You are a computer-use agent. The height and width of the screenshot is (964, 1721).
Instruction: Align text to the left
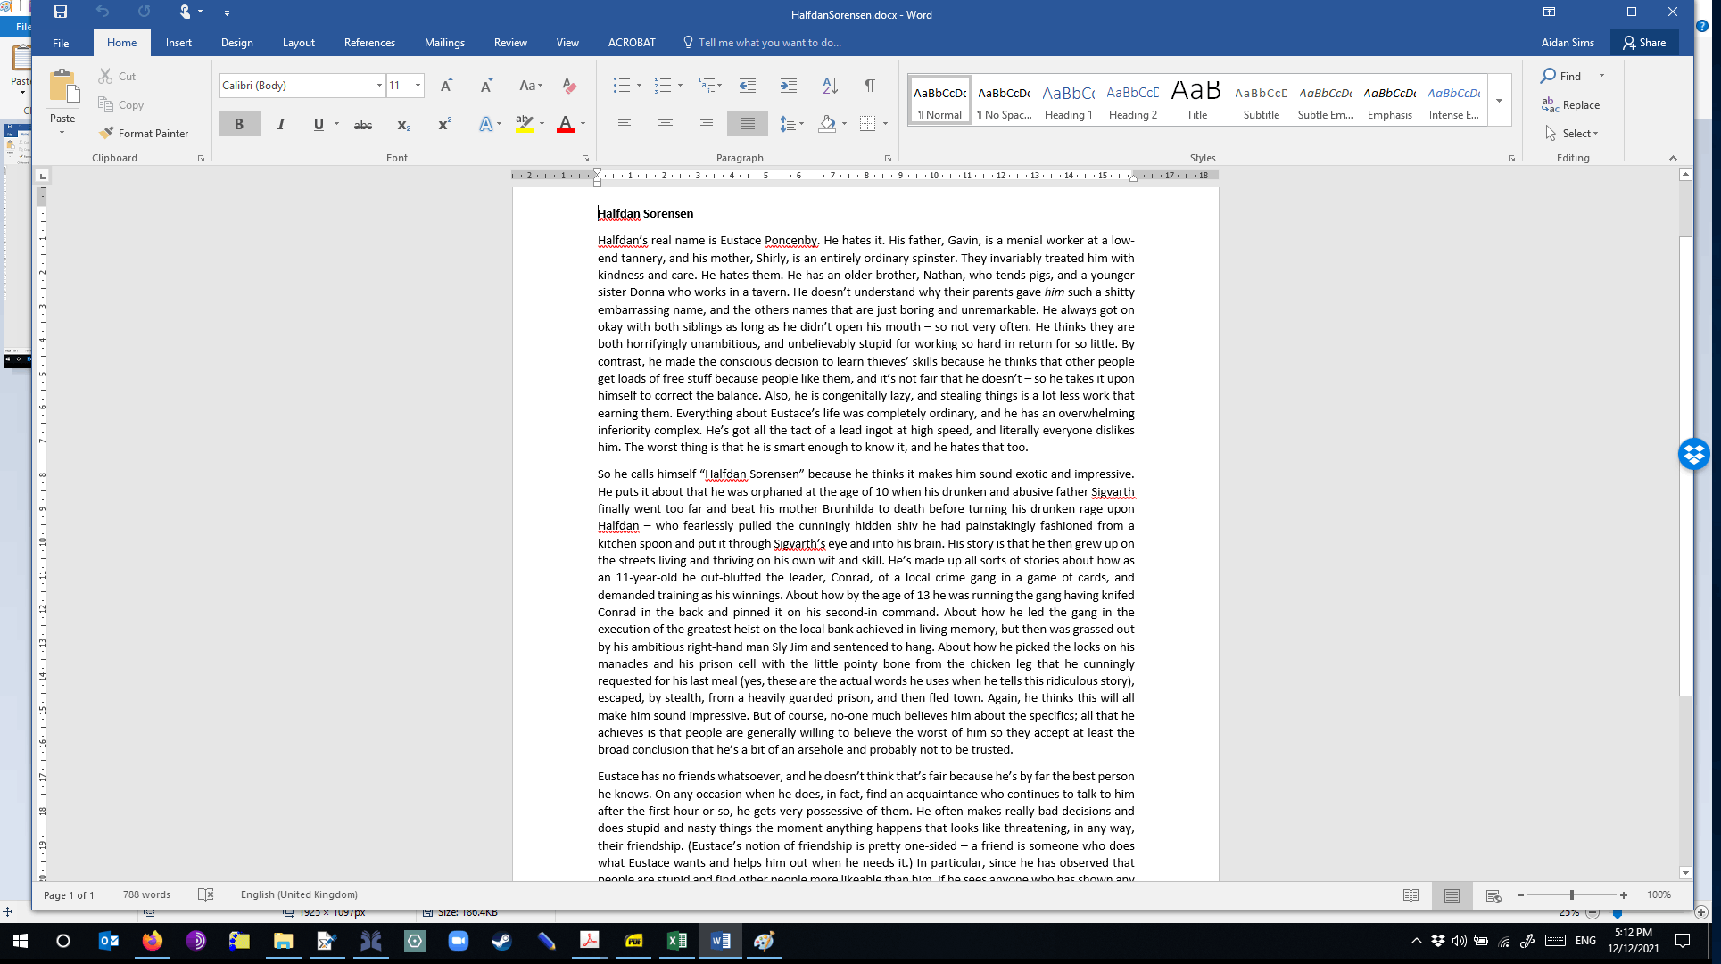(x=625, y=124)
